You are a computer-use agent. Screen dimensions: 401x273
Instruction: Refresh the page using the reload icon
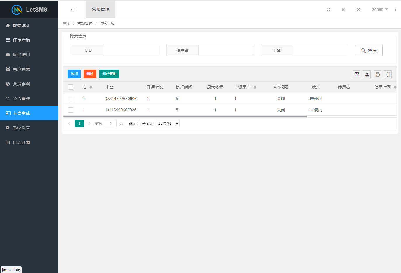328,9
